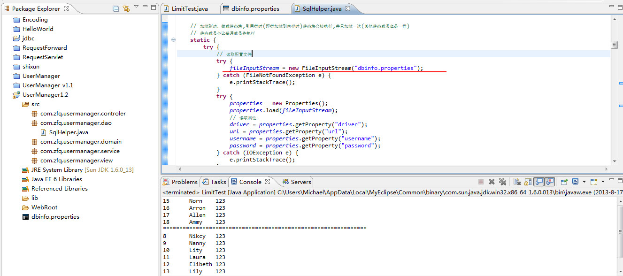The image size is (623, 276).
Task: Toggle show console on standard output
Action: click(539, 182)
